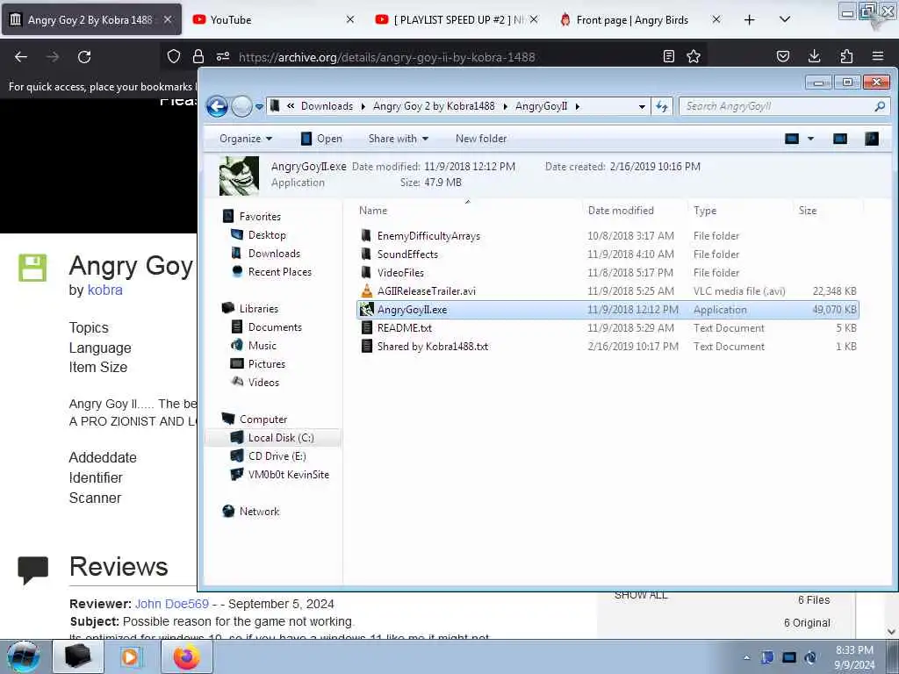Click the Explorer Forward navigation arrow

(242, 106)
